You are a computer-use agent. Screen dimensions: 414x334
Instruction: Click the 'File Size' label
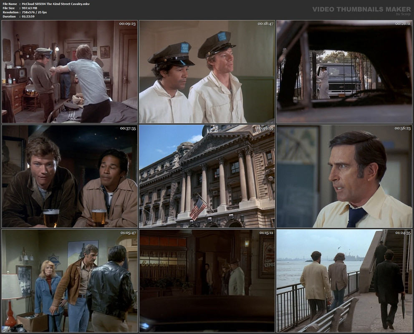[x=9, y=8]
